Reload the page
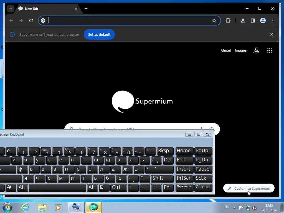 click(x=31, y=21)
